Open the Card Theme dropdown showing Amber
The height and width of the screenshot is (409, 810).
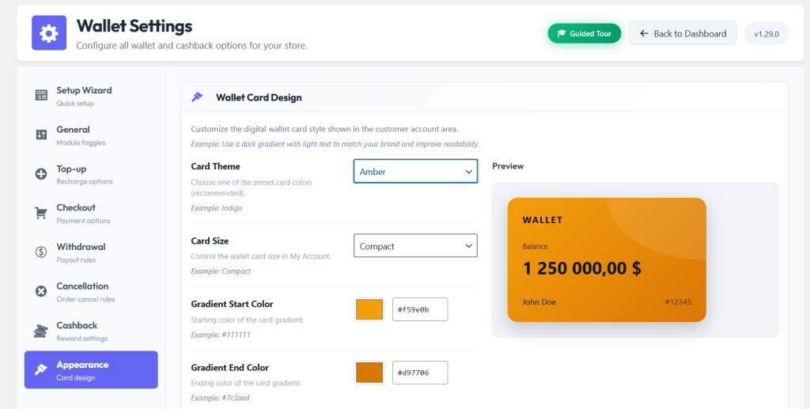tap(415, 172)
